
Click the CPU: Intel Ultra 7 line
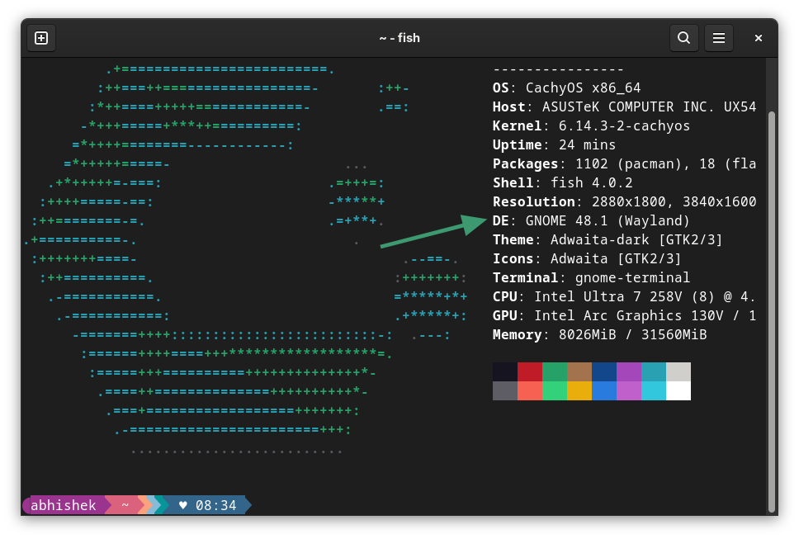[x=624, y=297]
